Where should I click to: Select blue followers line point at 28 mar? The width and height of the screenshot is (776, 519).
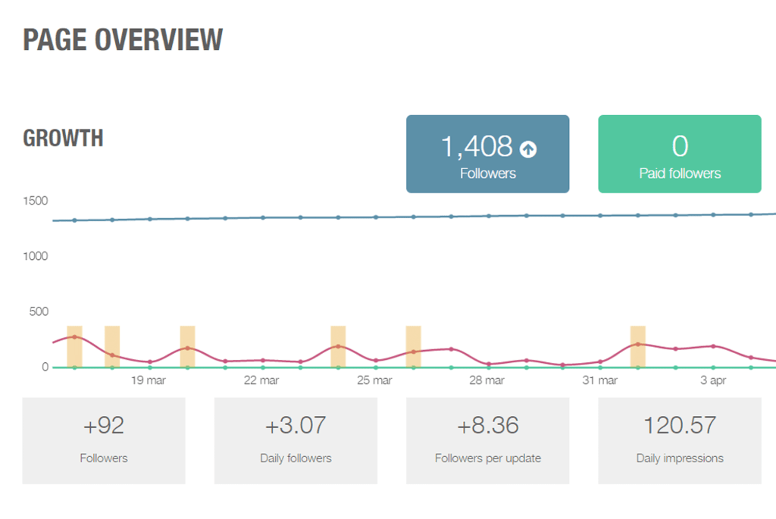pyautogui.click(x=489, y=216)
